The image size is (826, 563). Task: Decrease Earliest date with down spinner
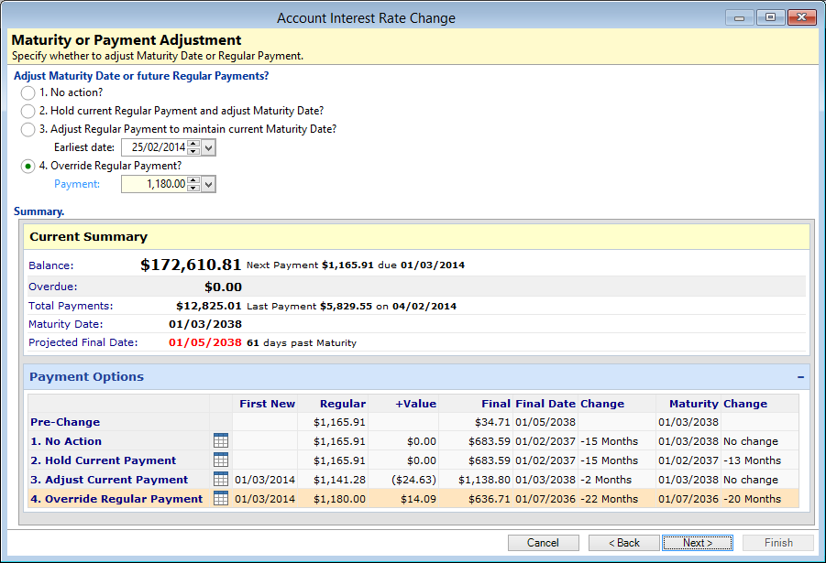(193, 152)
